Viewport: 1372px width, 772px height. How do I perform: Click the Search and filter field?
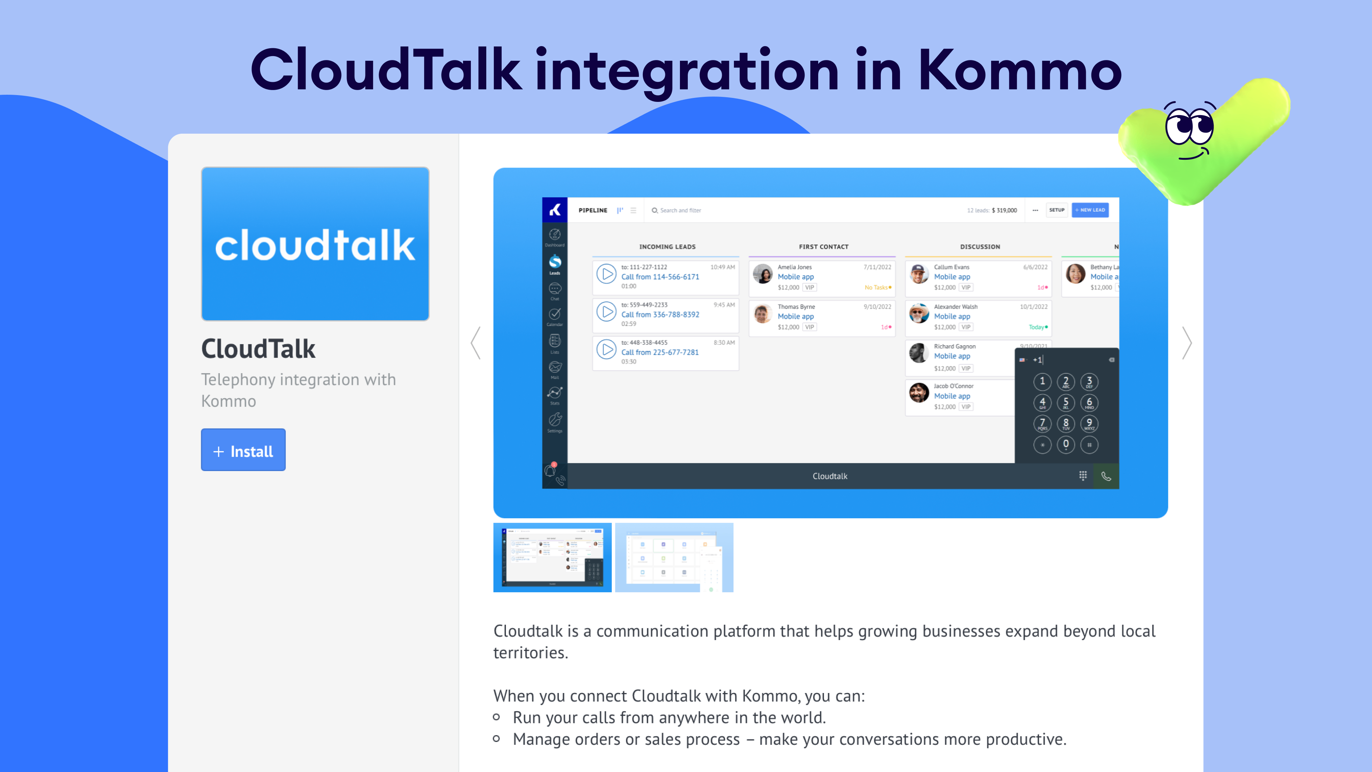pos(681,211)
